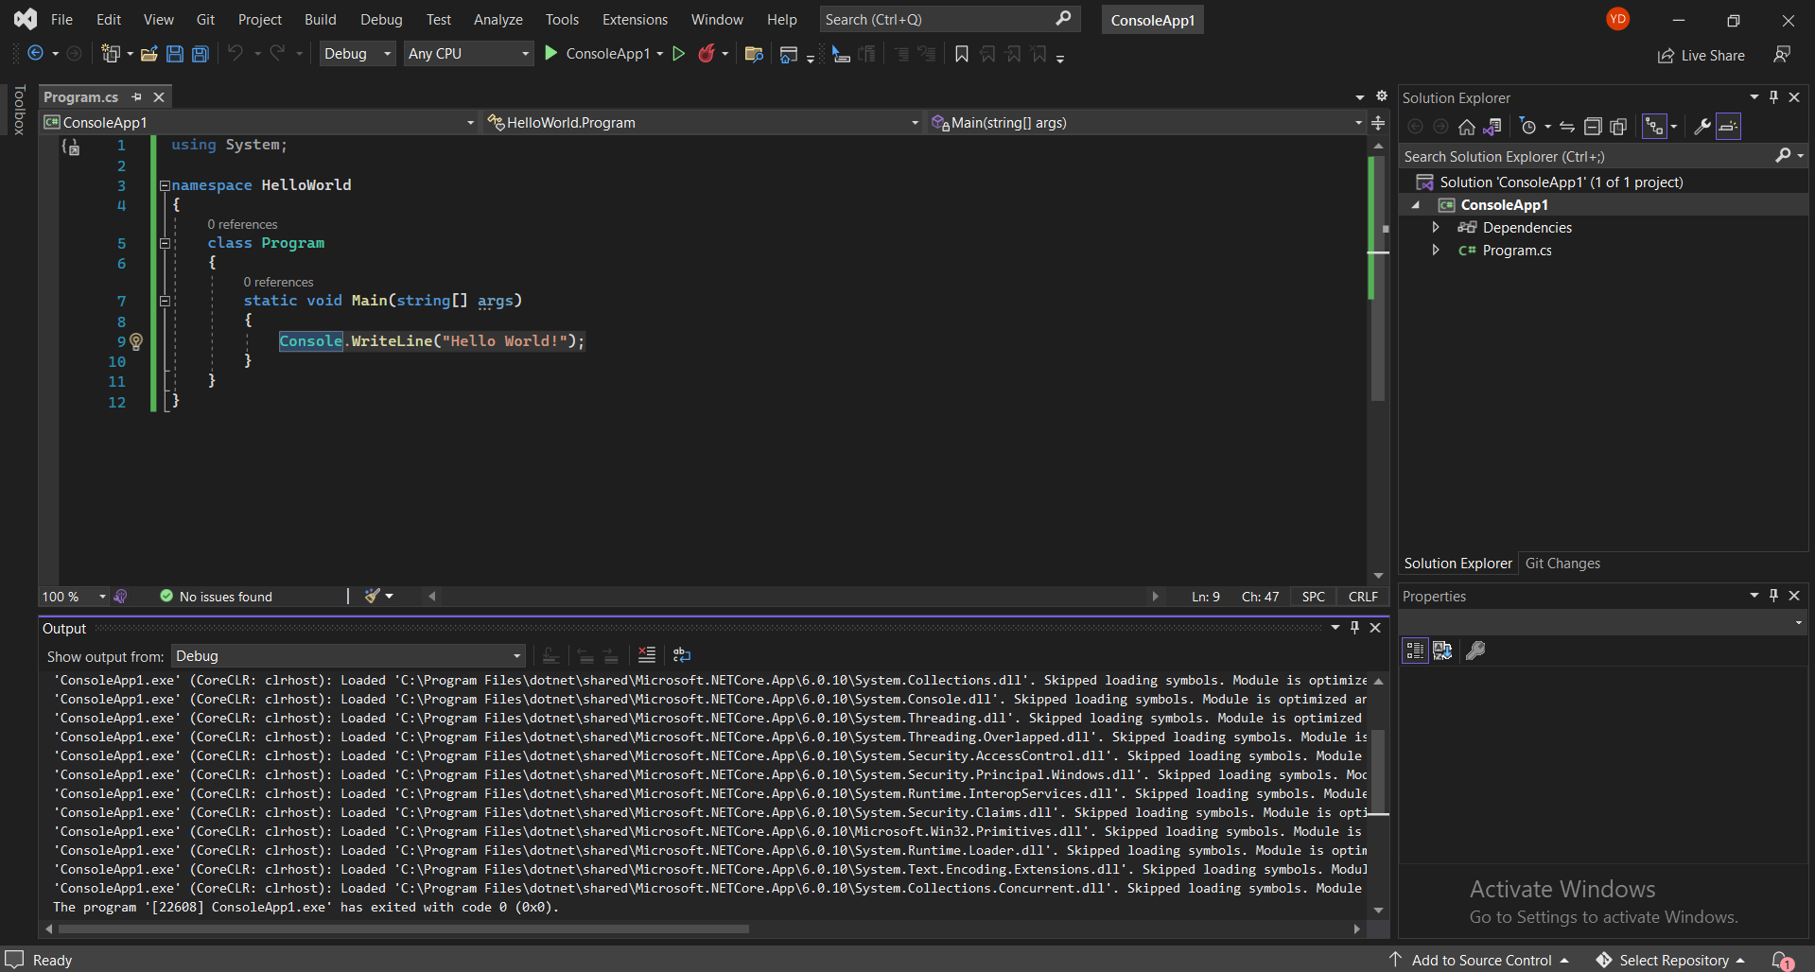The height and width of the screenshot is (972, 1815).
Task: Toggle Alphabetical sort in Properties panel
Action: coord(1442,651)
